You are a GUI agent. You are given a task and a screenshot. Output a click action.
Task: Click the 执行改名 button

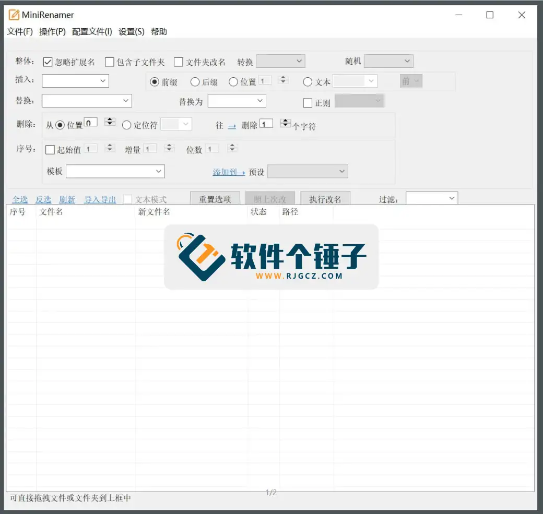tap(325, 199)
